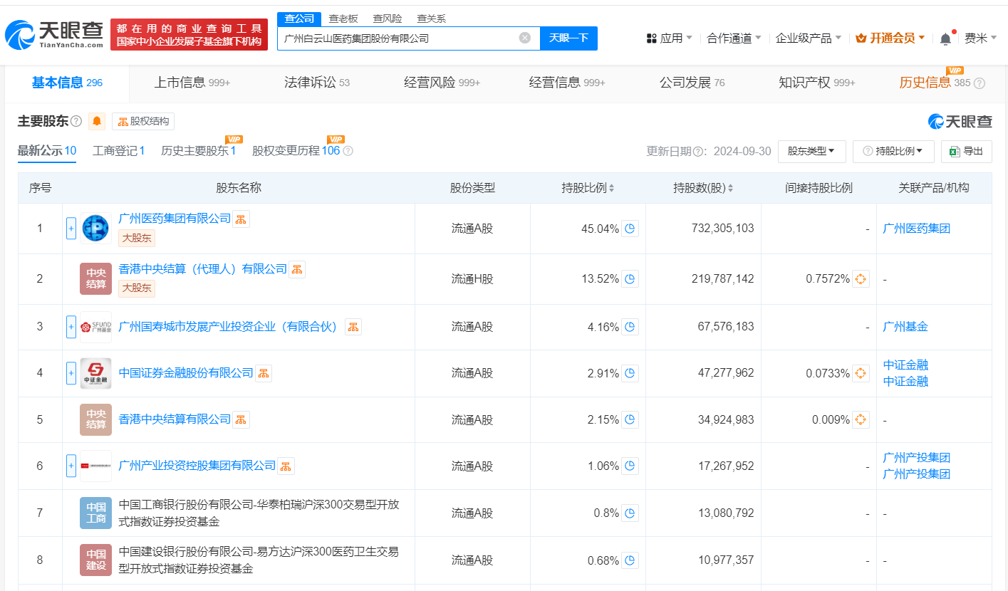Click the 导出 export button

click(967, 151)
